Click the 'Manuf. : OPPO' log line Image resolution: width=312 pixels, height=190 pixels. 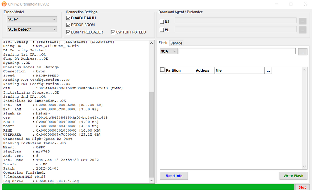pyautogui.click(x=24, y=148)
